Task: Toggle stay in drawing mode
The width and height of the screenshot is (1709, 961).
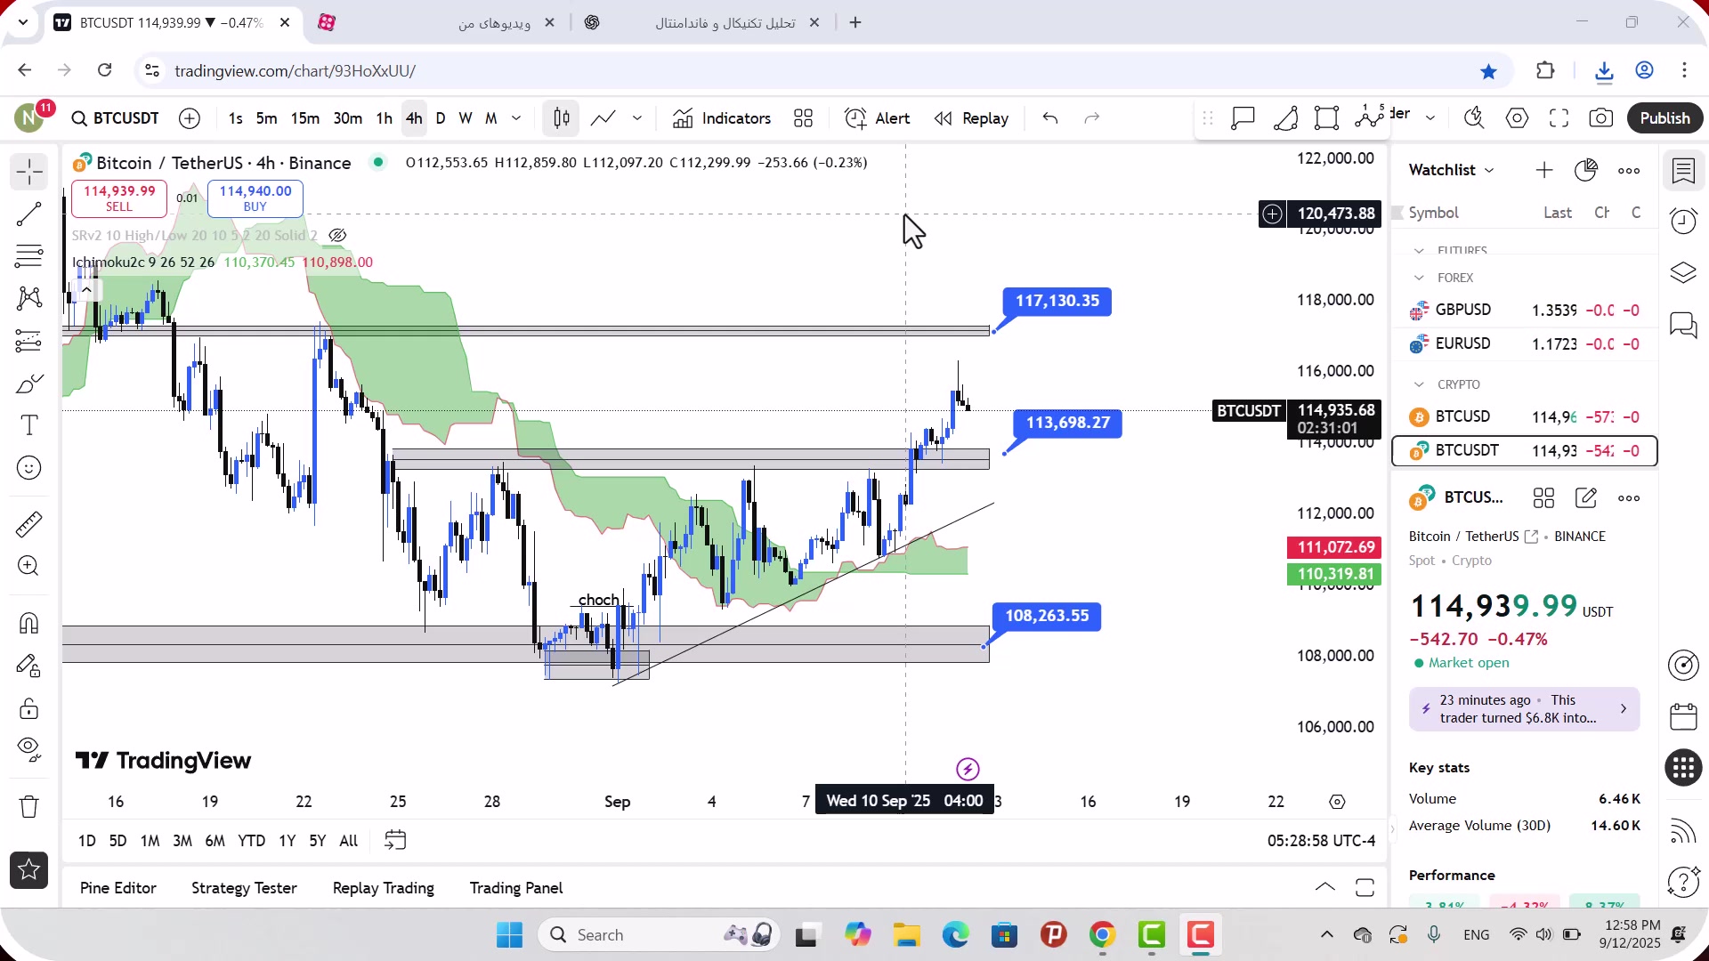Action: [28, 666]
